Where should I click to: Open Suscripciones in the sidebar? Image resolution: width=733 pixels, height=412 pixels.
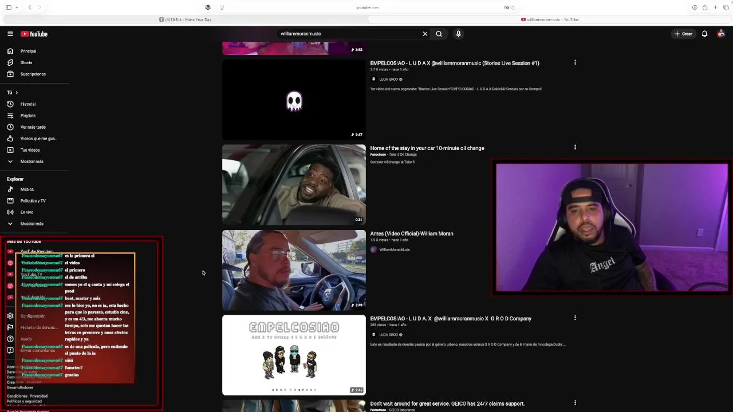(34, 74)
